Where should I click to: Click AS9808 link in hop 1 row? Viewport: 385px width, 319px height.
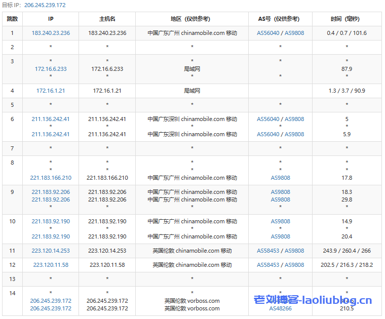click(294, 33)
